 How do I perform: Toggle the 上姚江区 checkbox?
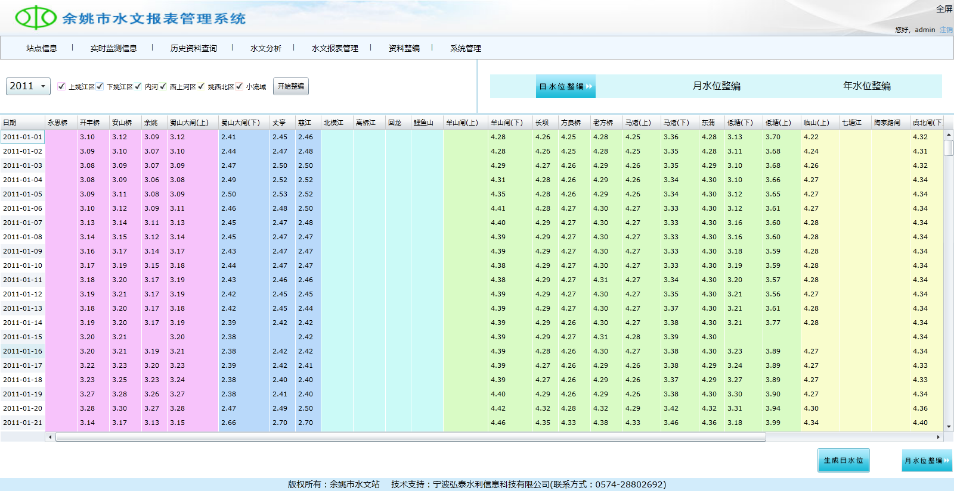coord(61,86)
